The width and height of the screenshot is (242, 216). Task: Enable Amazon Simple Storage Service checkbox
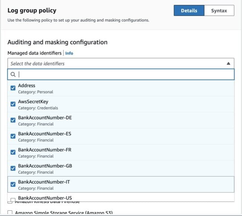[x=10, y=213]
